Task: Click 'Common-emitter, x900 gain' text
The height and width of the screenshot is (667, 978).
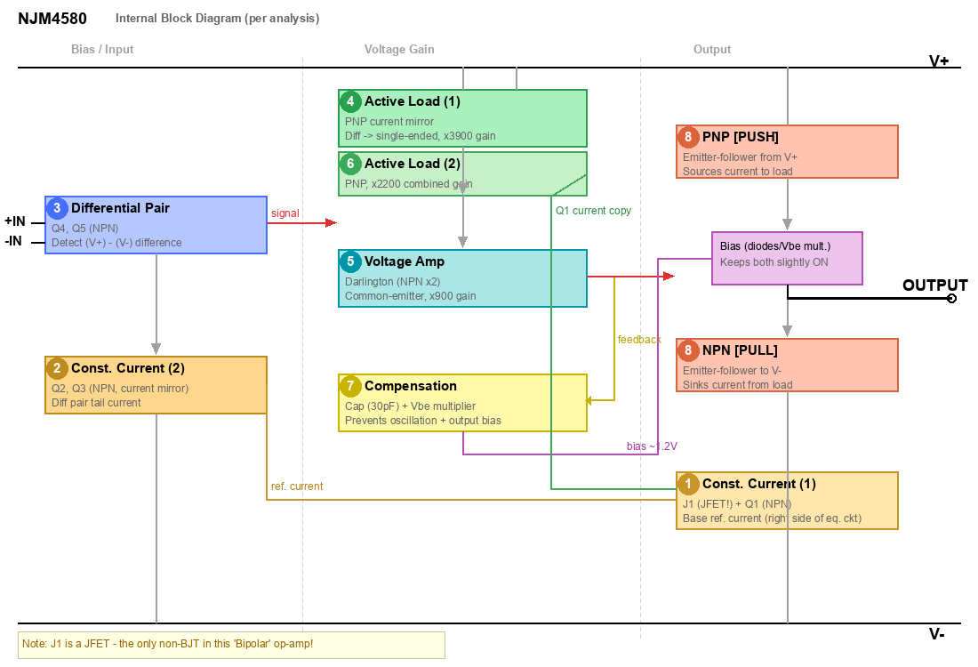Action: coord(411,296)
